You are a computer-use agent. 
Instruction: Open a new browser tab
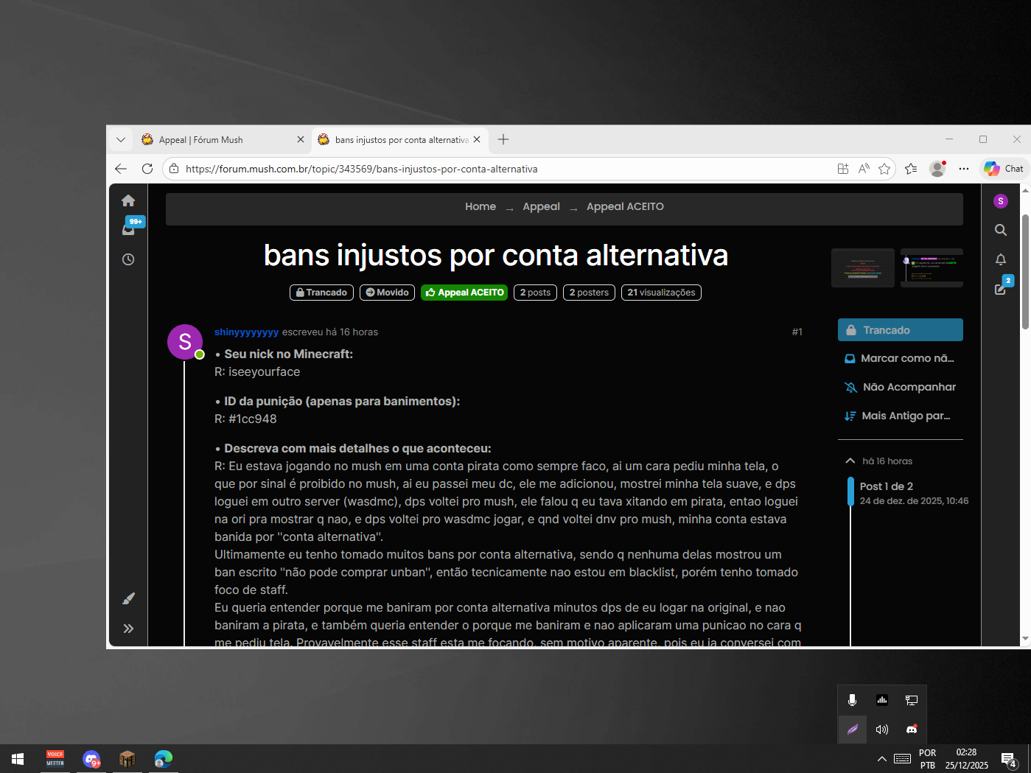coord(503,139)
